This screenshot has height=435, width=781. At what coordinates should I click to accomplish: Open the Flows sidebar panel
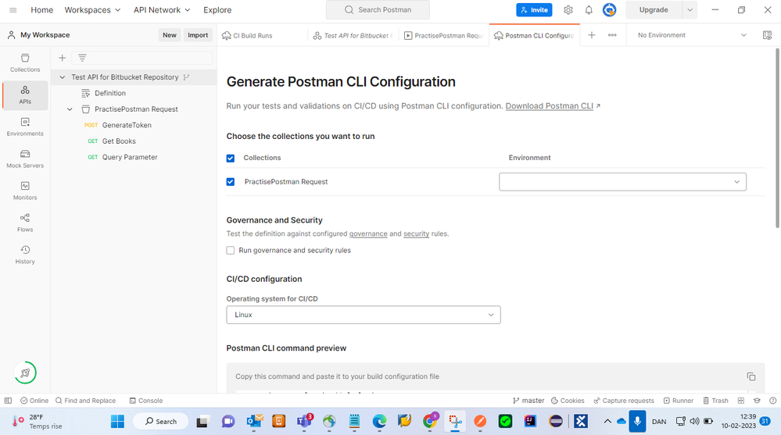click(25, 223)
